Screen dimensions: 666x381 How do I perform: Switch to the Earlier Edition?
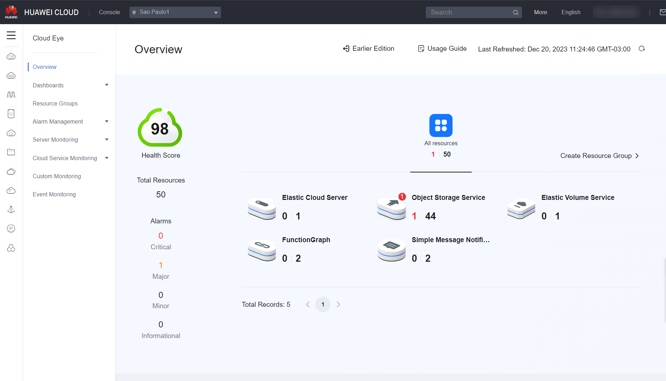pyautogui.click(x=369, y=49)
